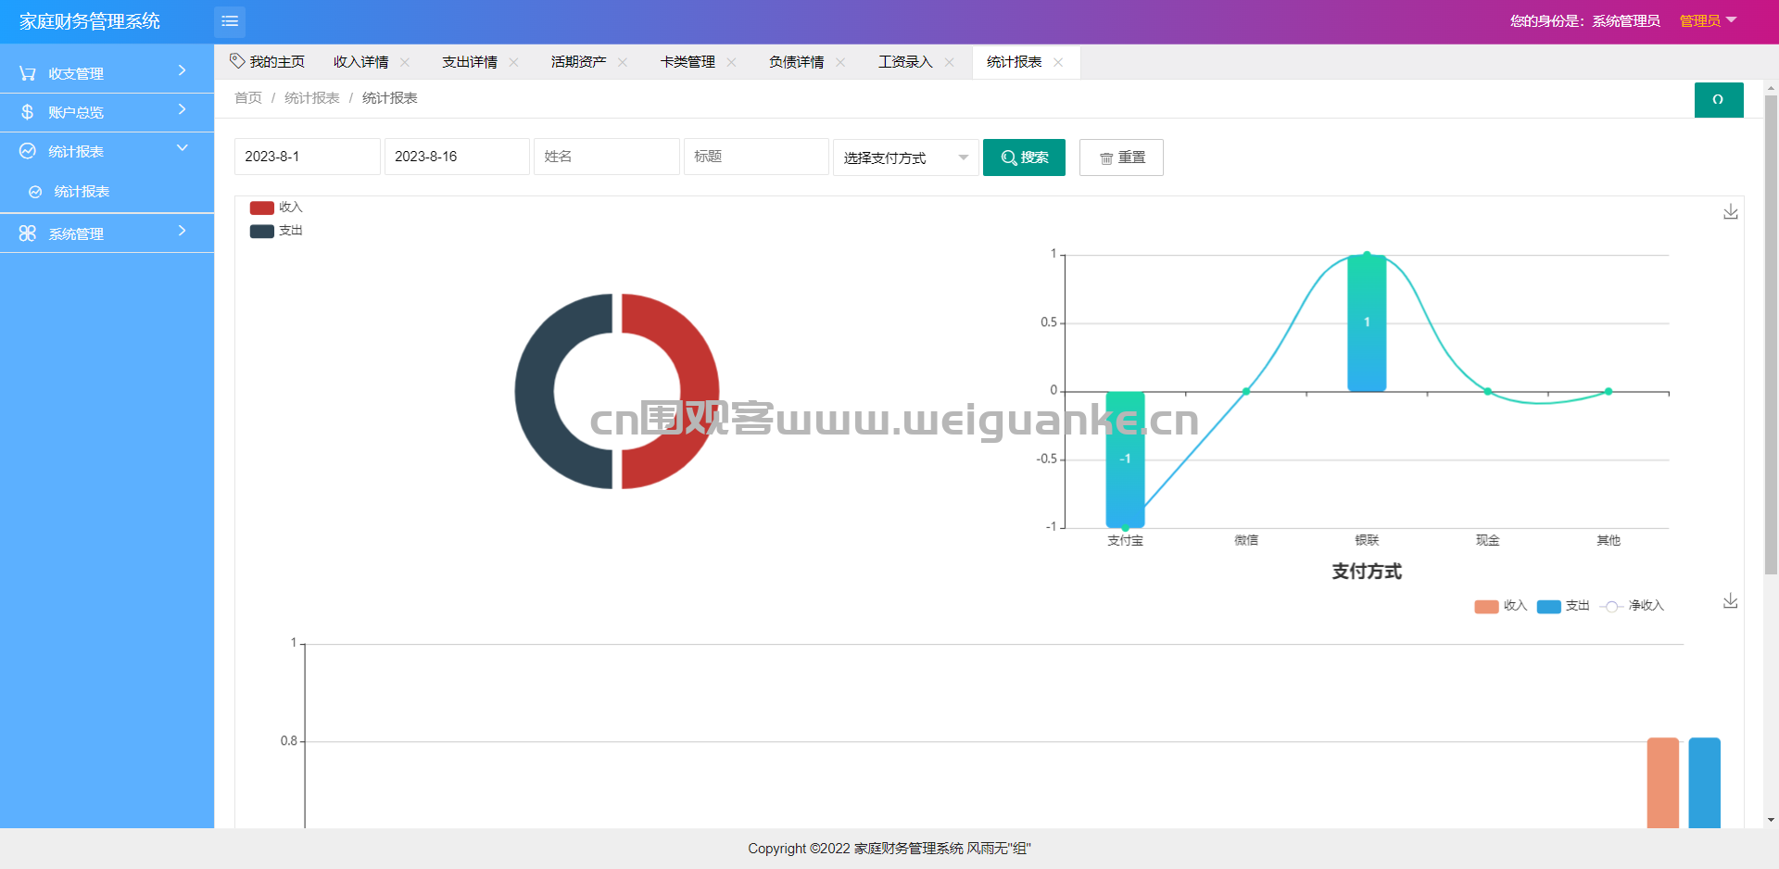Screen dimensions: 1779x869
Task: Close the 支出详情 tab
Action: [x=514, y=62]
